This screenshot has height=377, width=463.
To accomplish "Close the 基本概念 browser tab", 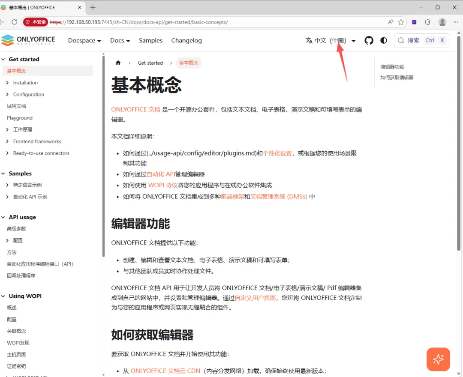I will (x=79, y=7).
